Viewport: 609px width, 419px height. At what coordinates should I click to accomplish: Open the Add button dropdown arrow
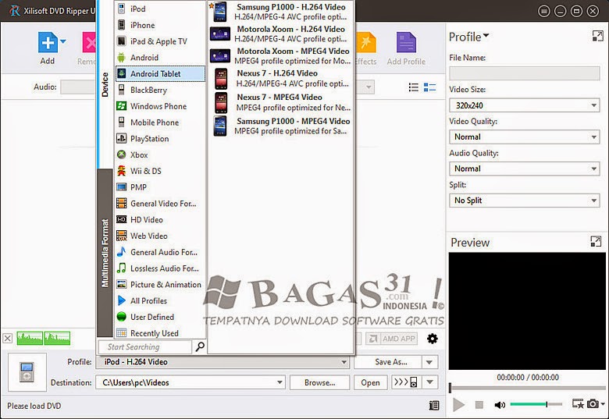63,41
